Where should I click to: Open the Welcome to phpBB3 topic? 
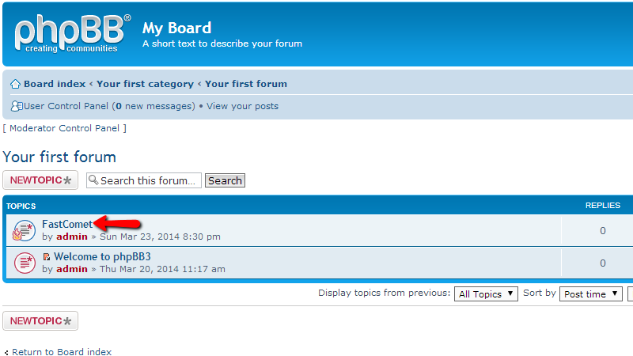[x=102, y=256]
